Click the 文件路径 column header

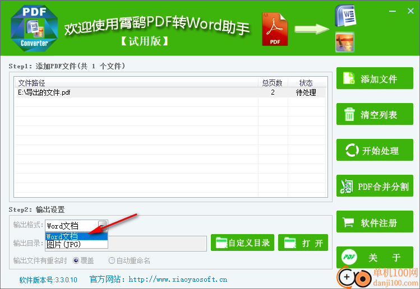pyautogui.click(x=136, y=83)
